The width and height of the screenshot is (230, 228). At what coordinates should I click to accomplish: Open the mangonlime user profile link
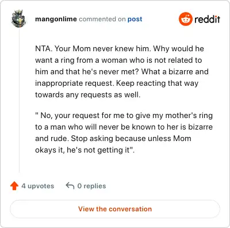(56, 19)
